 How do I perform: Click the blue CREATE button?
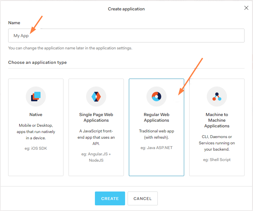pyautogui.click(x=110, y=198)
